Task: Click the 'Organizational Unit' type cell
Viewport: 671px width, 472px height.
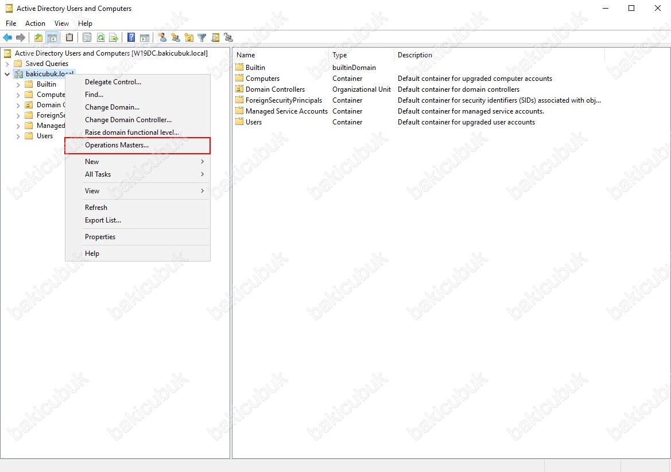Action: tap(362, 89)
